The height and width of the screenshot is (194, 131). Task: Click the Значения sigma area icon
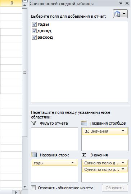coord(84,155)
